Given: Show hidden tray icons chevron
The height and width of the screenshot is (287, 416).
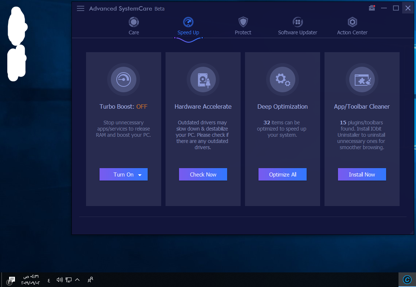Looking at the screenshot, I should pos(77,280).
